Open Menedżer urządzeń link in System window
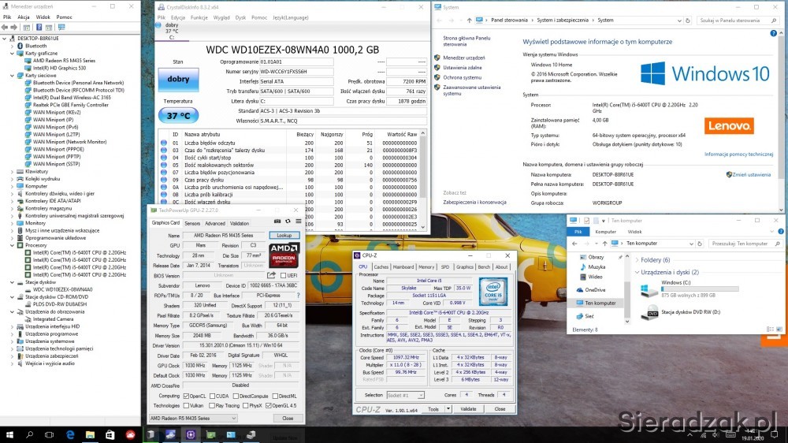Image resolution: width=788 pixels, height=443 pixels. coord(464,58)
